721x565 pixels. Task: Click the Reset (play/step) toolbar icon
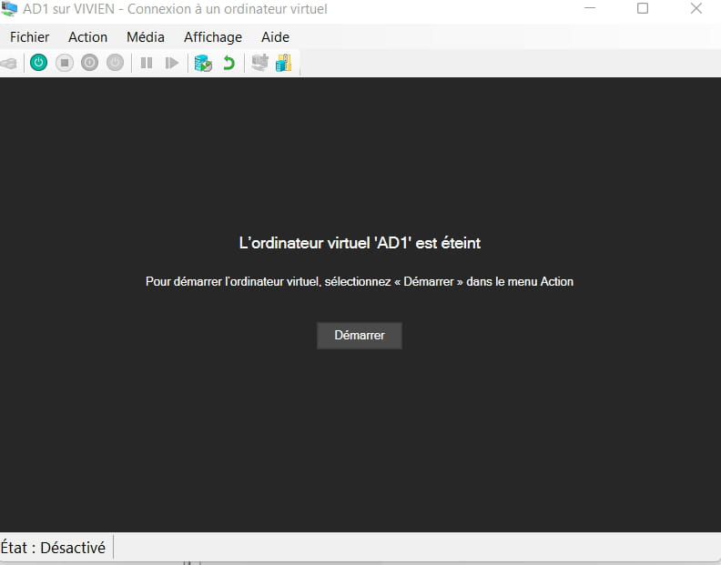(171, 63)
